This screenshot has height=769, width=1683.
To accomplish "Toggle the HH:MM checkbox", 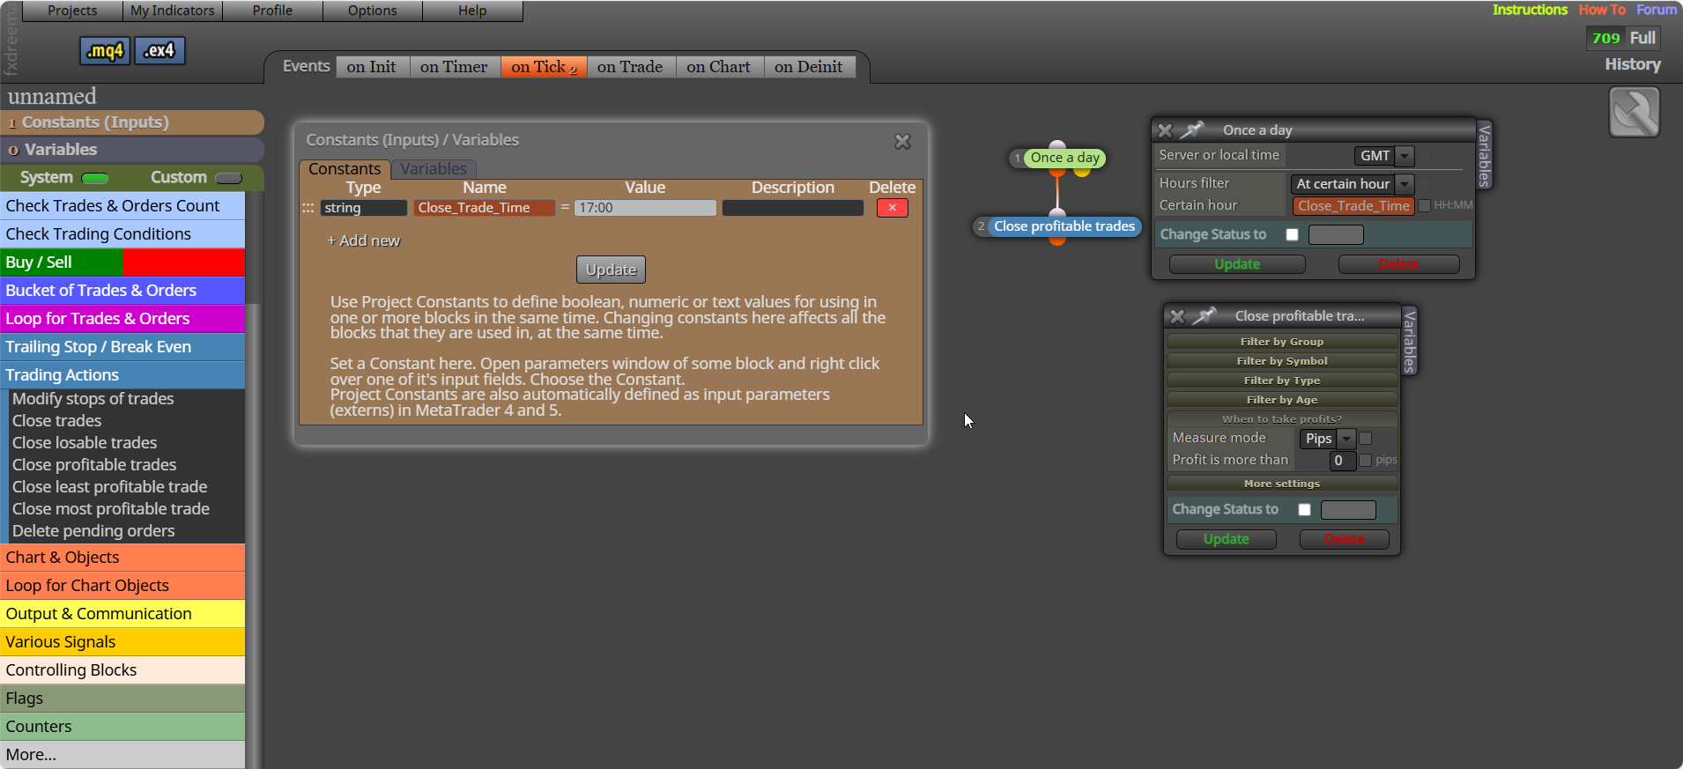I will pos(1424,206).
